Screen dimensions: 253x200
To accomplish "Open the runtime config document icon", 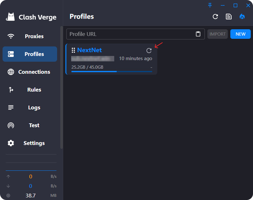I will tap(229, 17).
